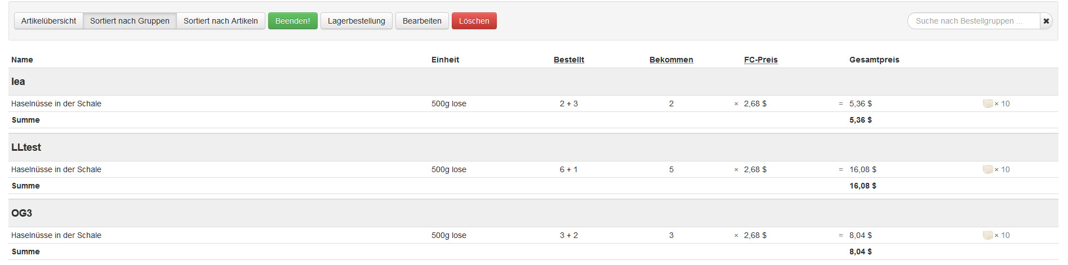Image resolution: width=1068 pixels, height=265 pixels.
Task: Select the lea group heading
Action: [x=18, y=82]
